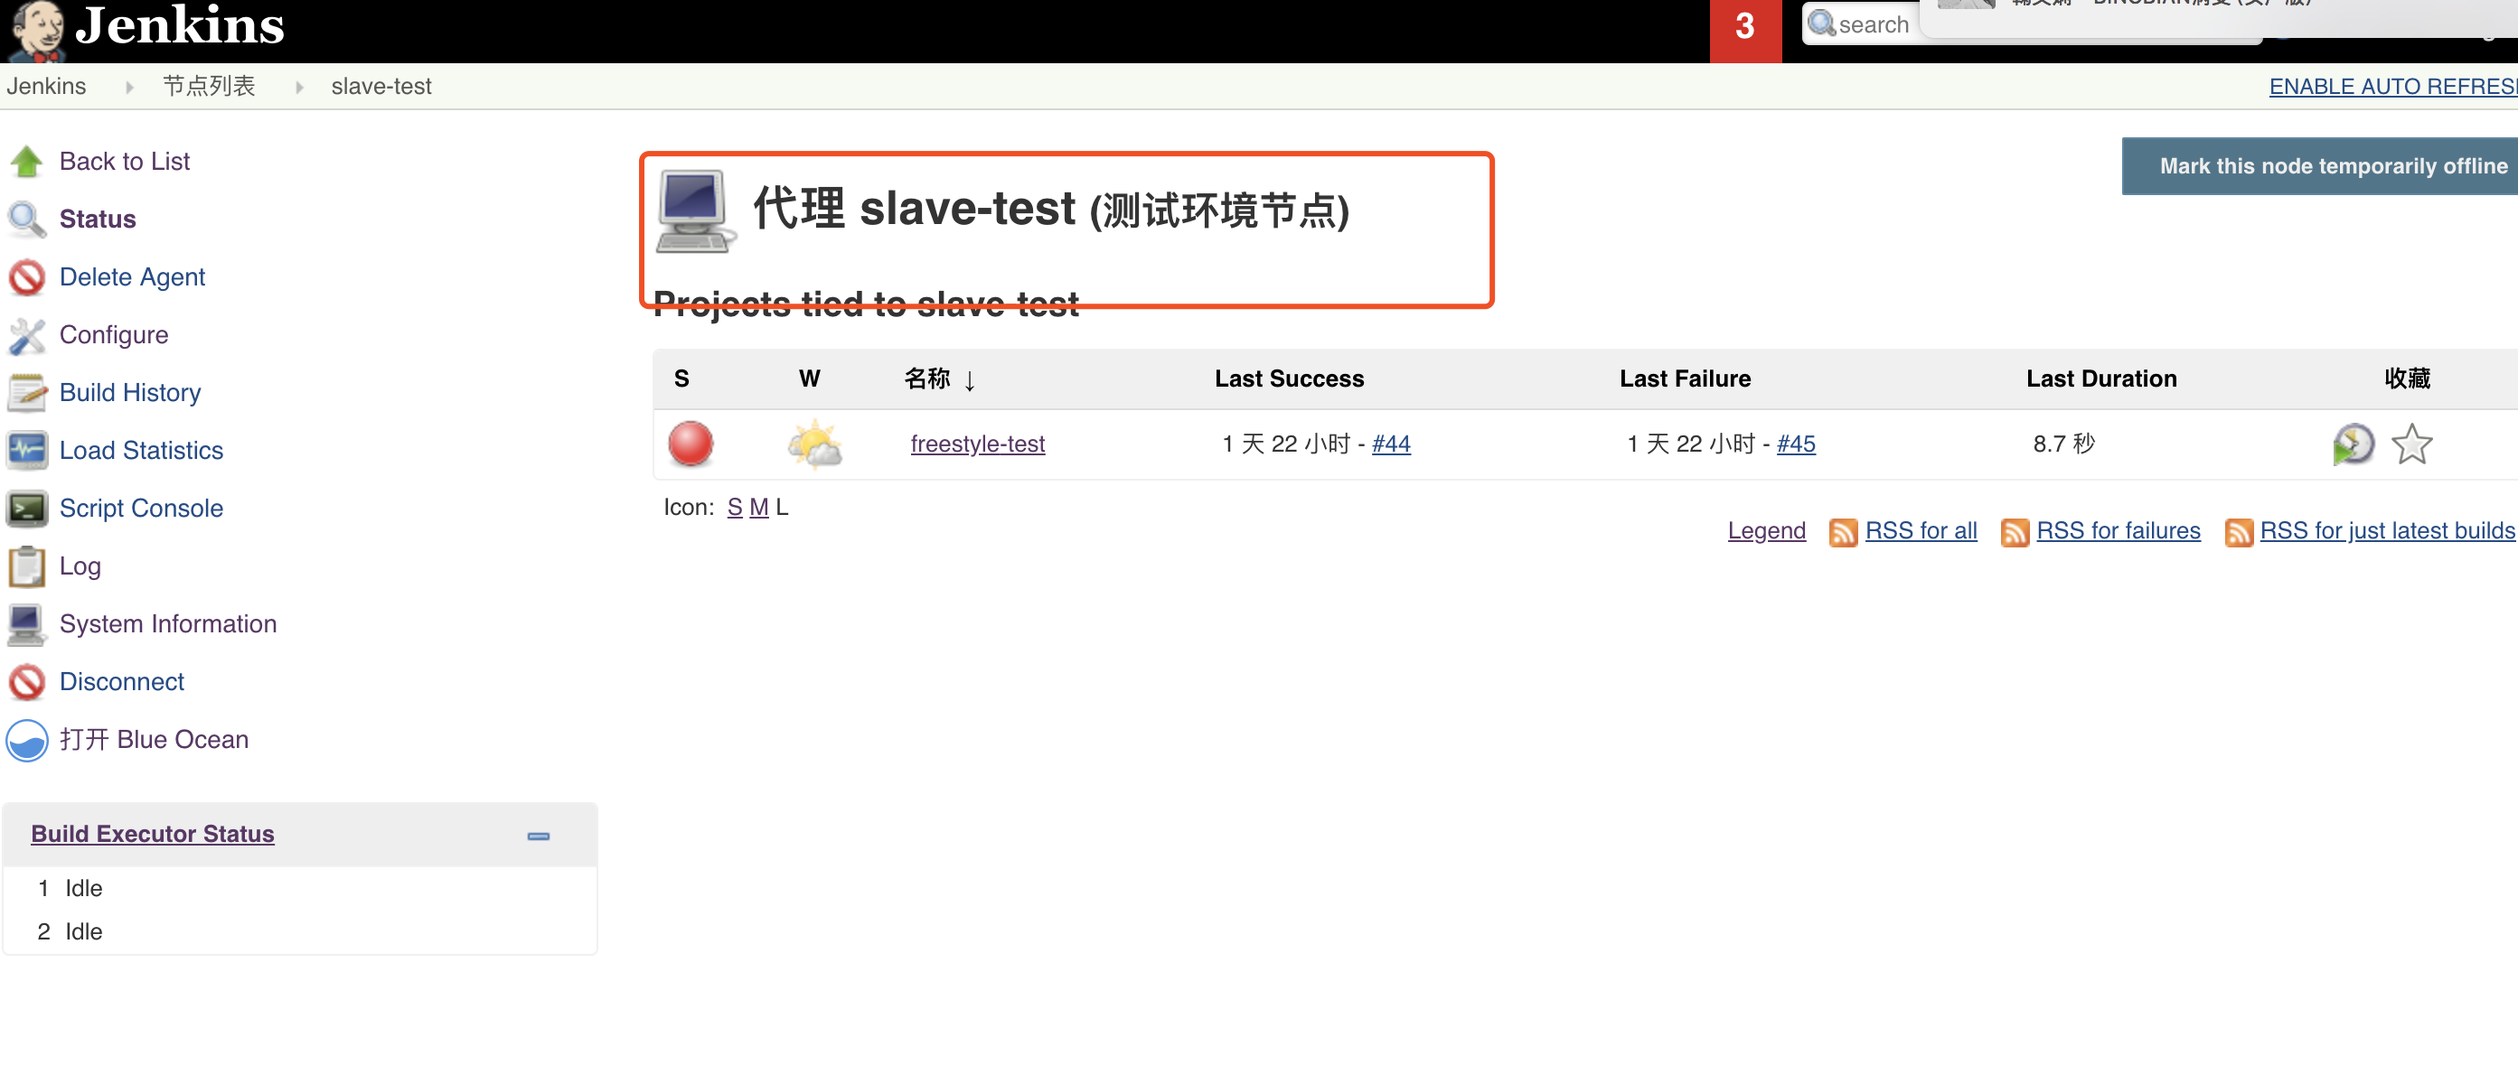Expand breadcrumb arrow after Jenkins
Screen dimensions: 2518x1075
coord(129,87)
